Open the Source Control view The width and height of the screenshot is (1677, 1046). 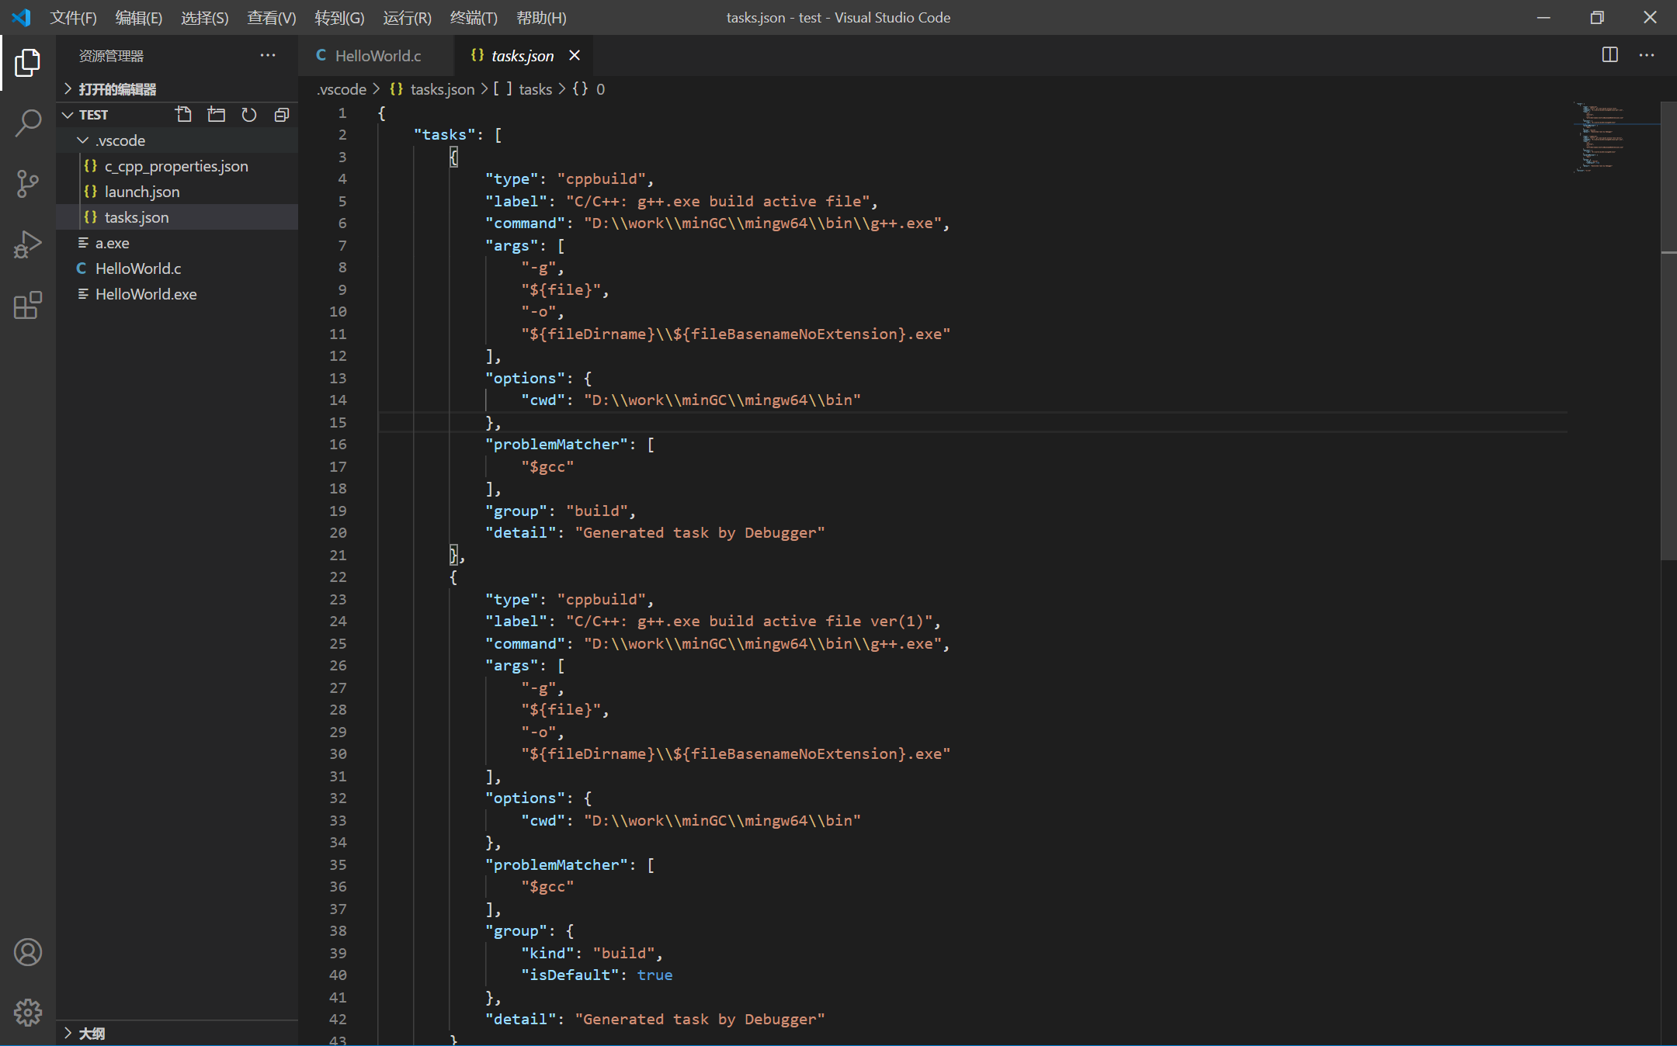(28, 184)
